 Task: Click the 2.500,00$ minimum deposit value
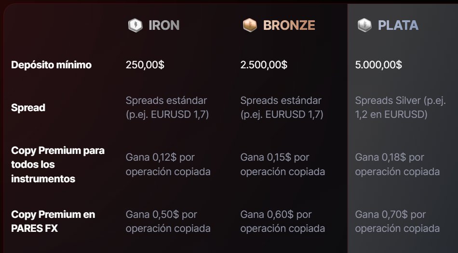click(264, 64)
